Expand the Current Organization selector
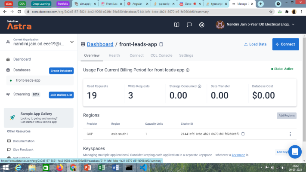 tap(72, 42)
